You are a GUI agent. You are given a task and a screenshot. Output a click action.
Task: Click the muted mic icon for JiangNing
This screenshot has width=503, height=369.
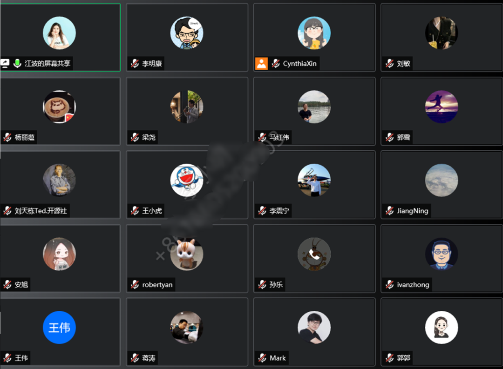[x=390, y=211]
